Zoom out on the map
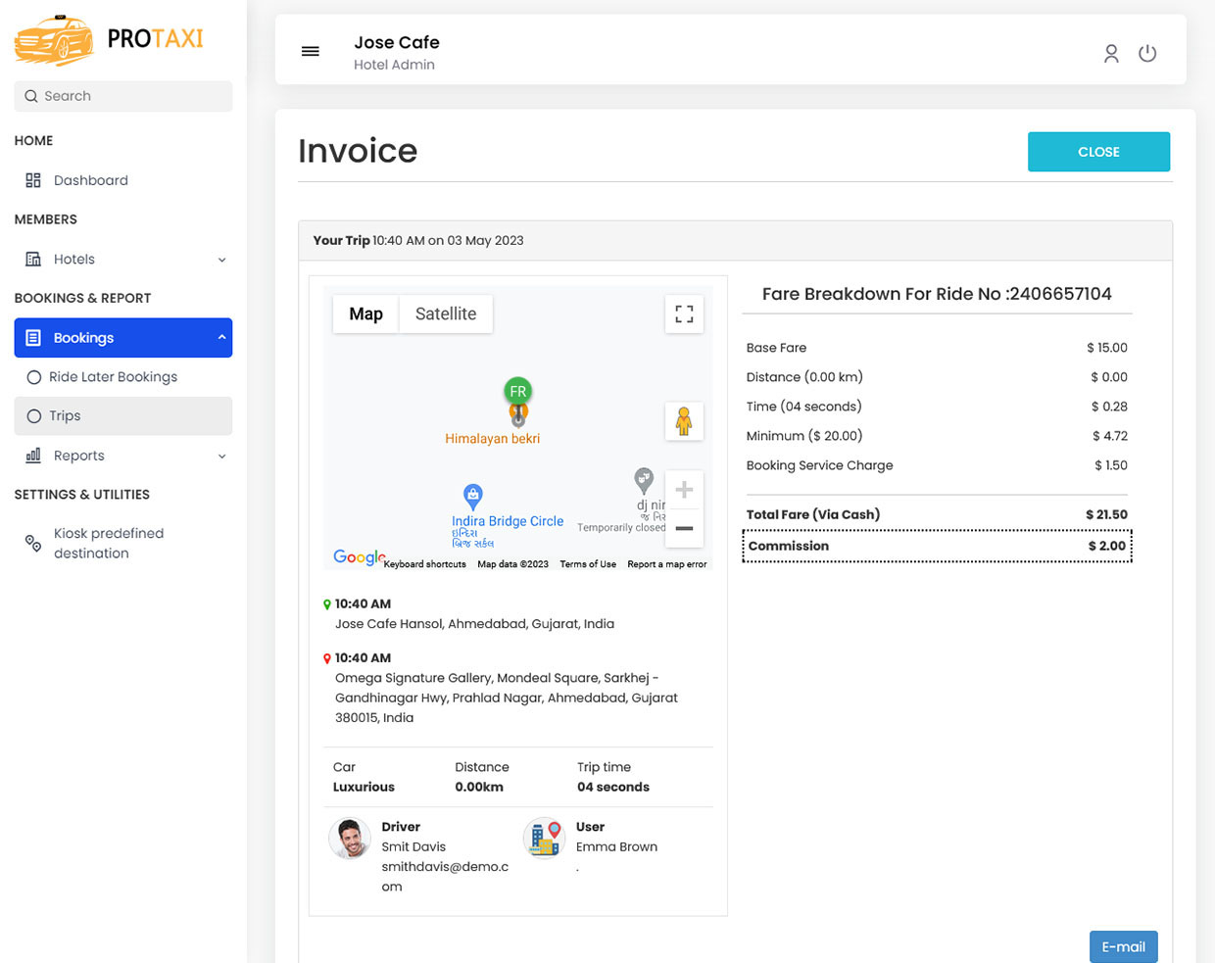This screenshot has width=1215, height=963. point(684,528)
